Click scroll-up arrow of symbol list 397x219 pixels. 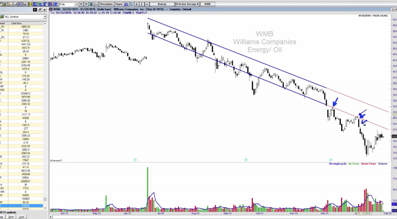45,24
